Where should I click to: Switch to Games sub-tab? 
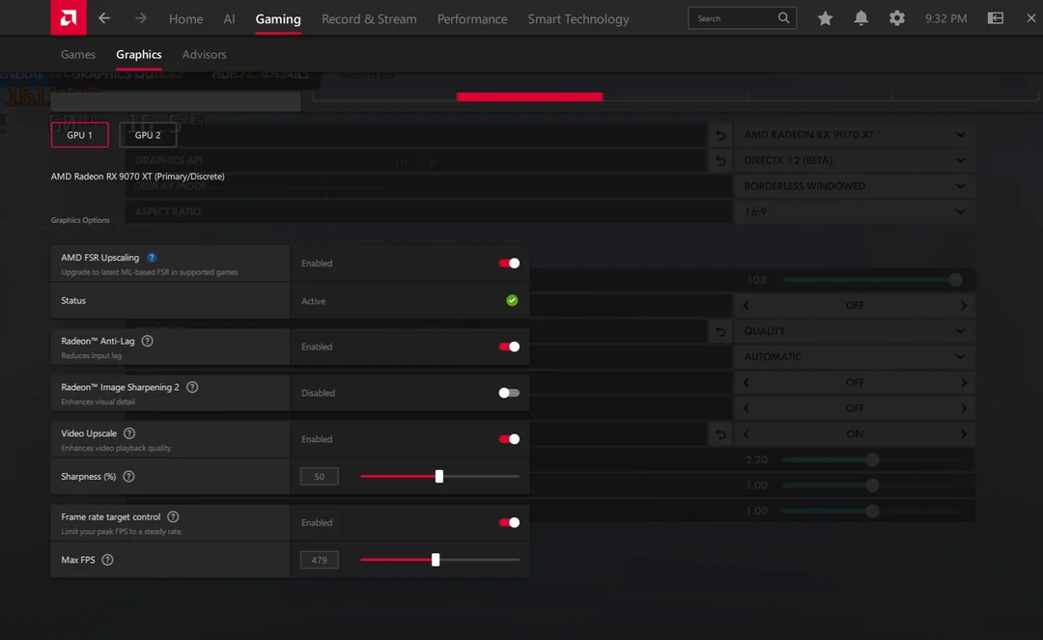[78, 54]
